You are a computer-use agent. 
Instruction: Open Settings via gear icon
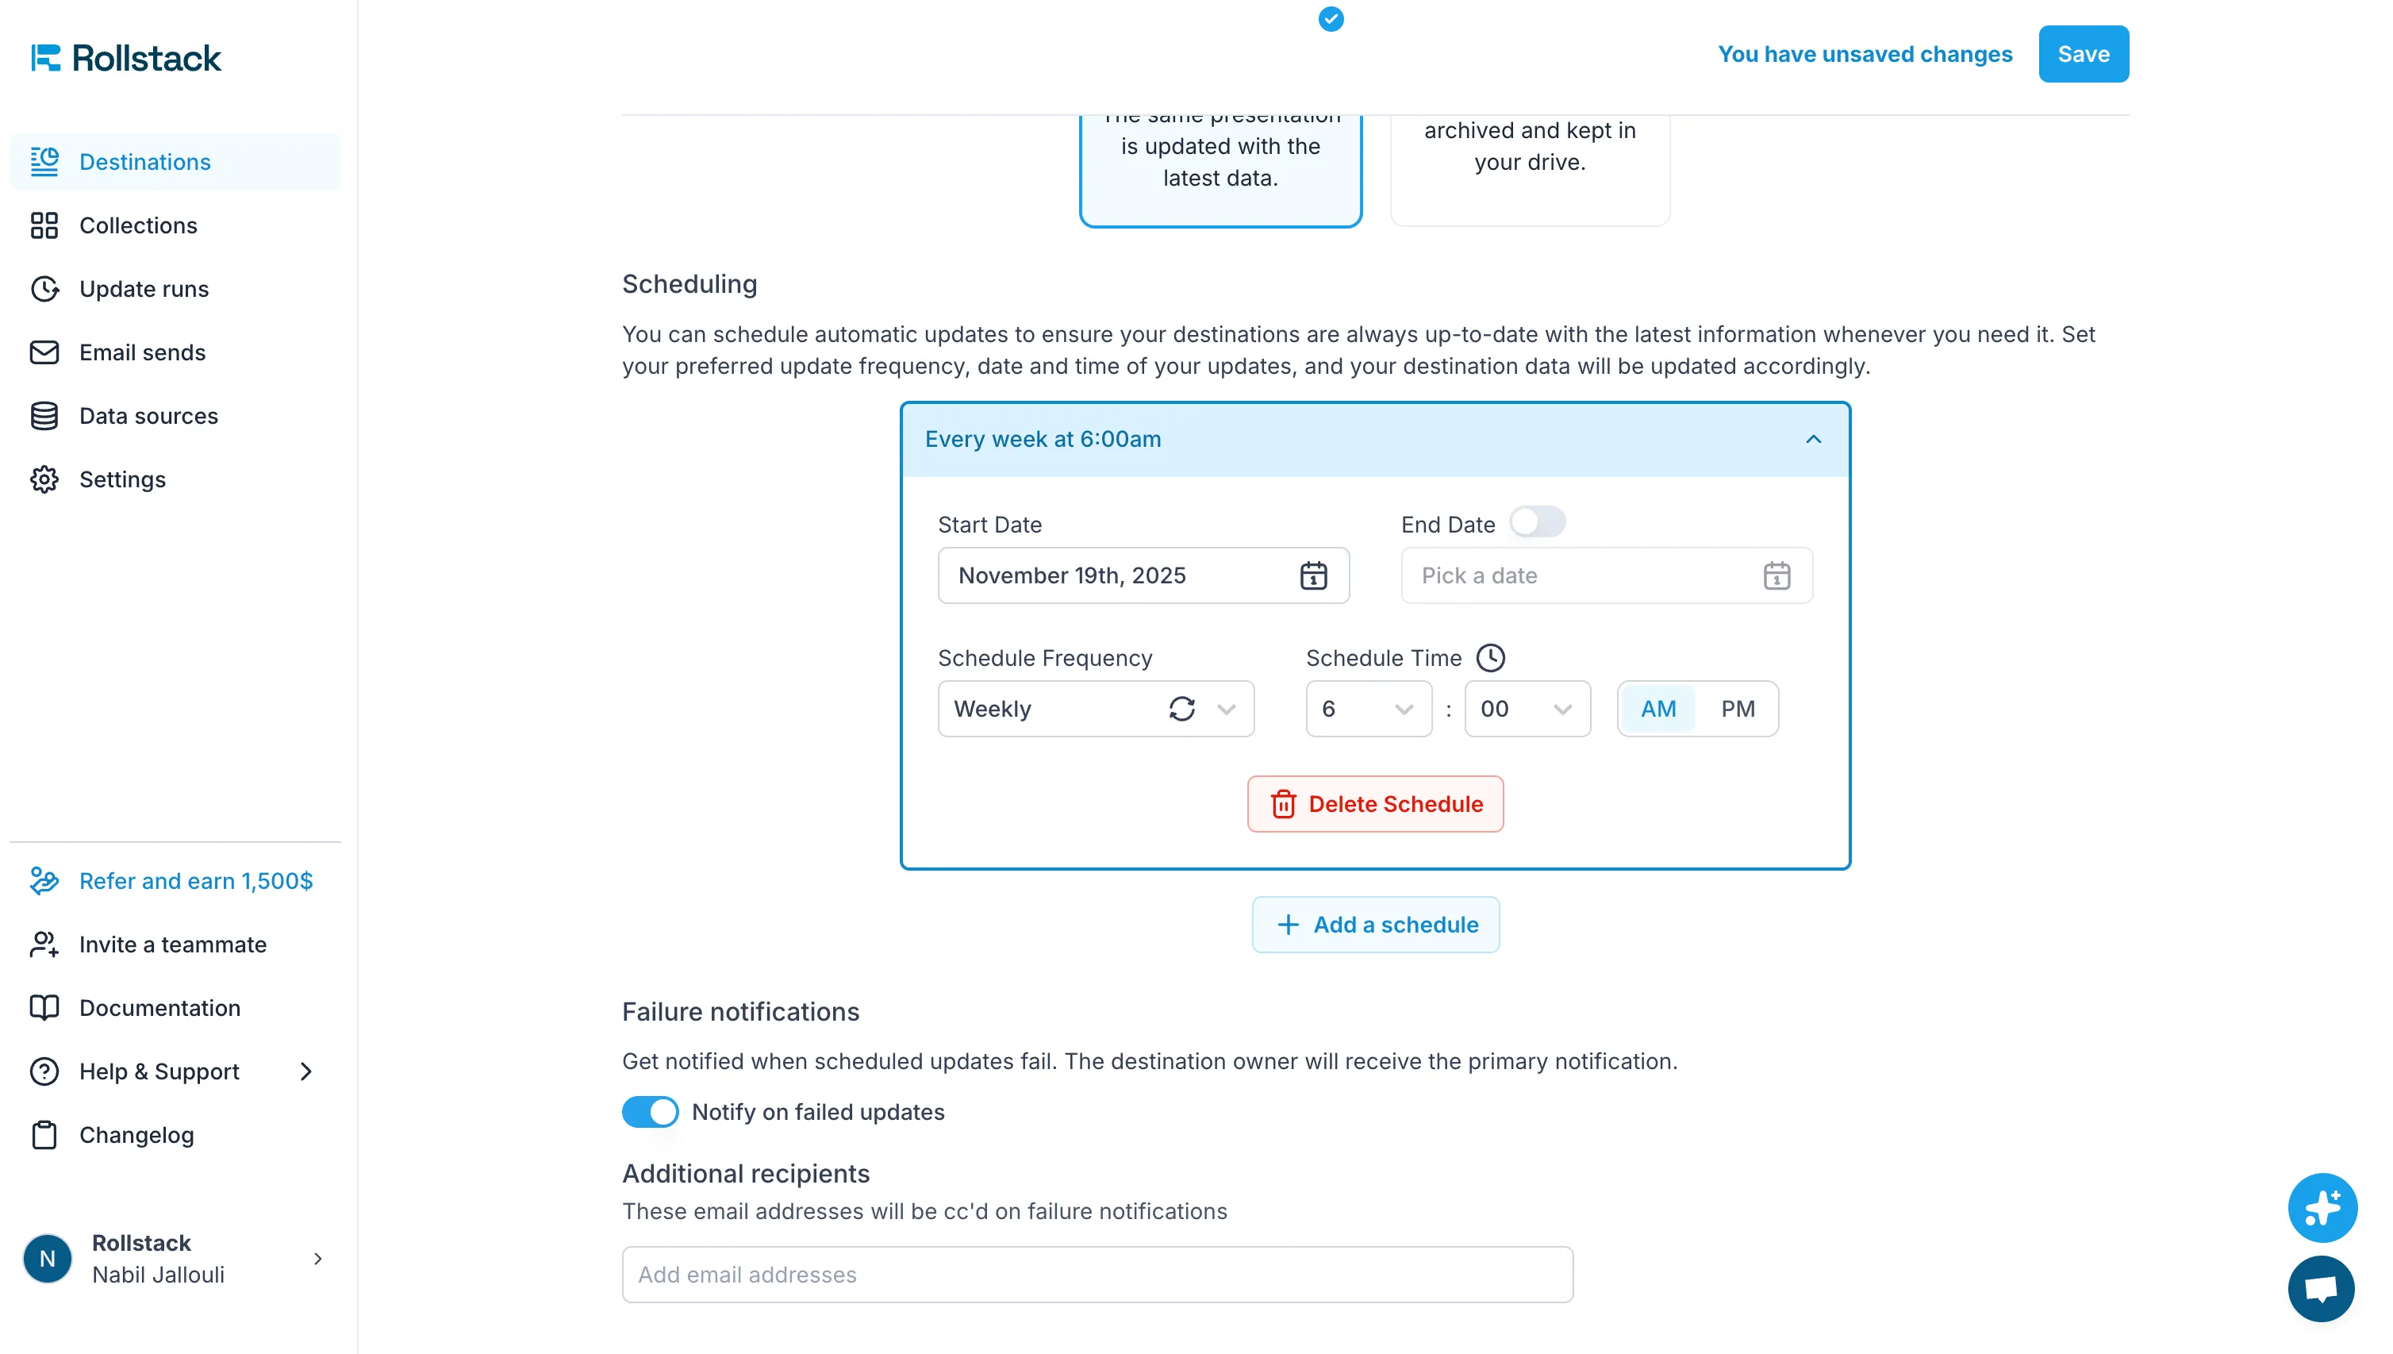point(44,479)
